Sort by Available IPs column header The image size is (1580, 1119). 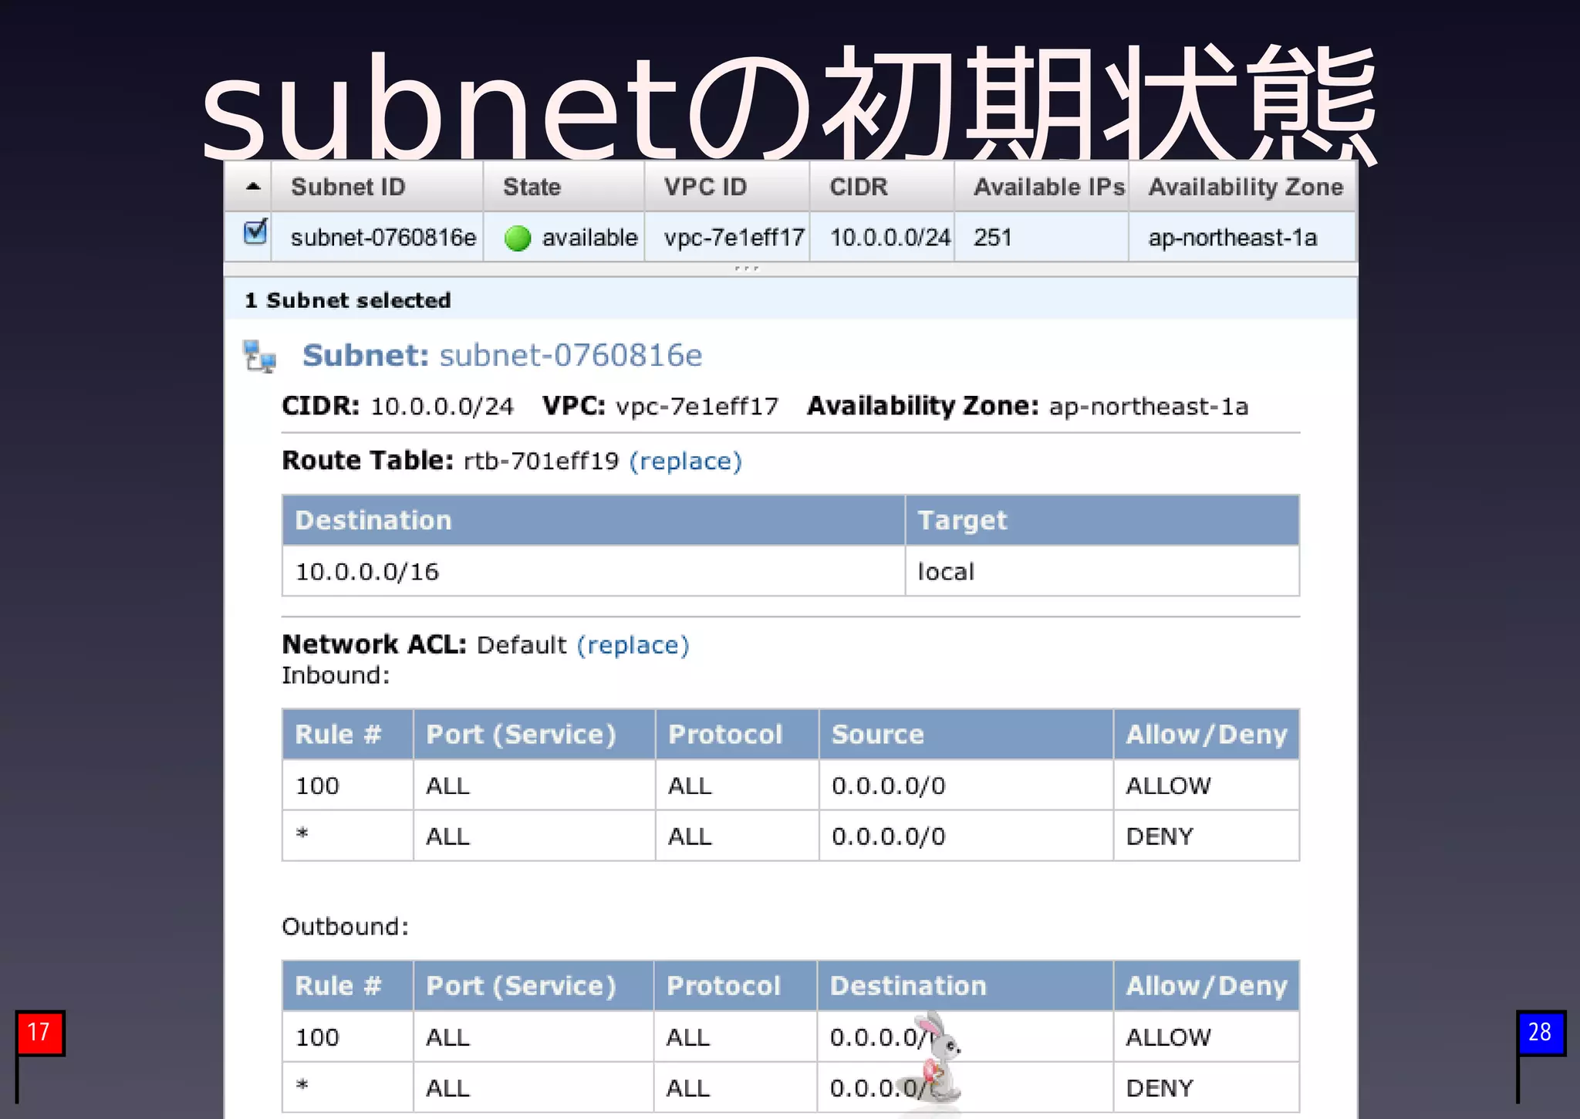tap(1048, 187)
